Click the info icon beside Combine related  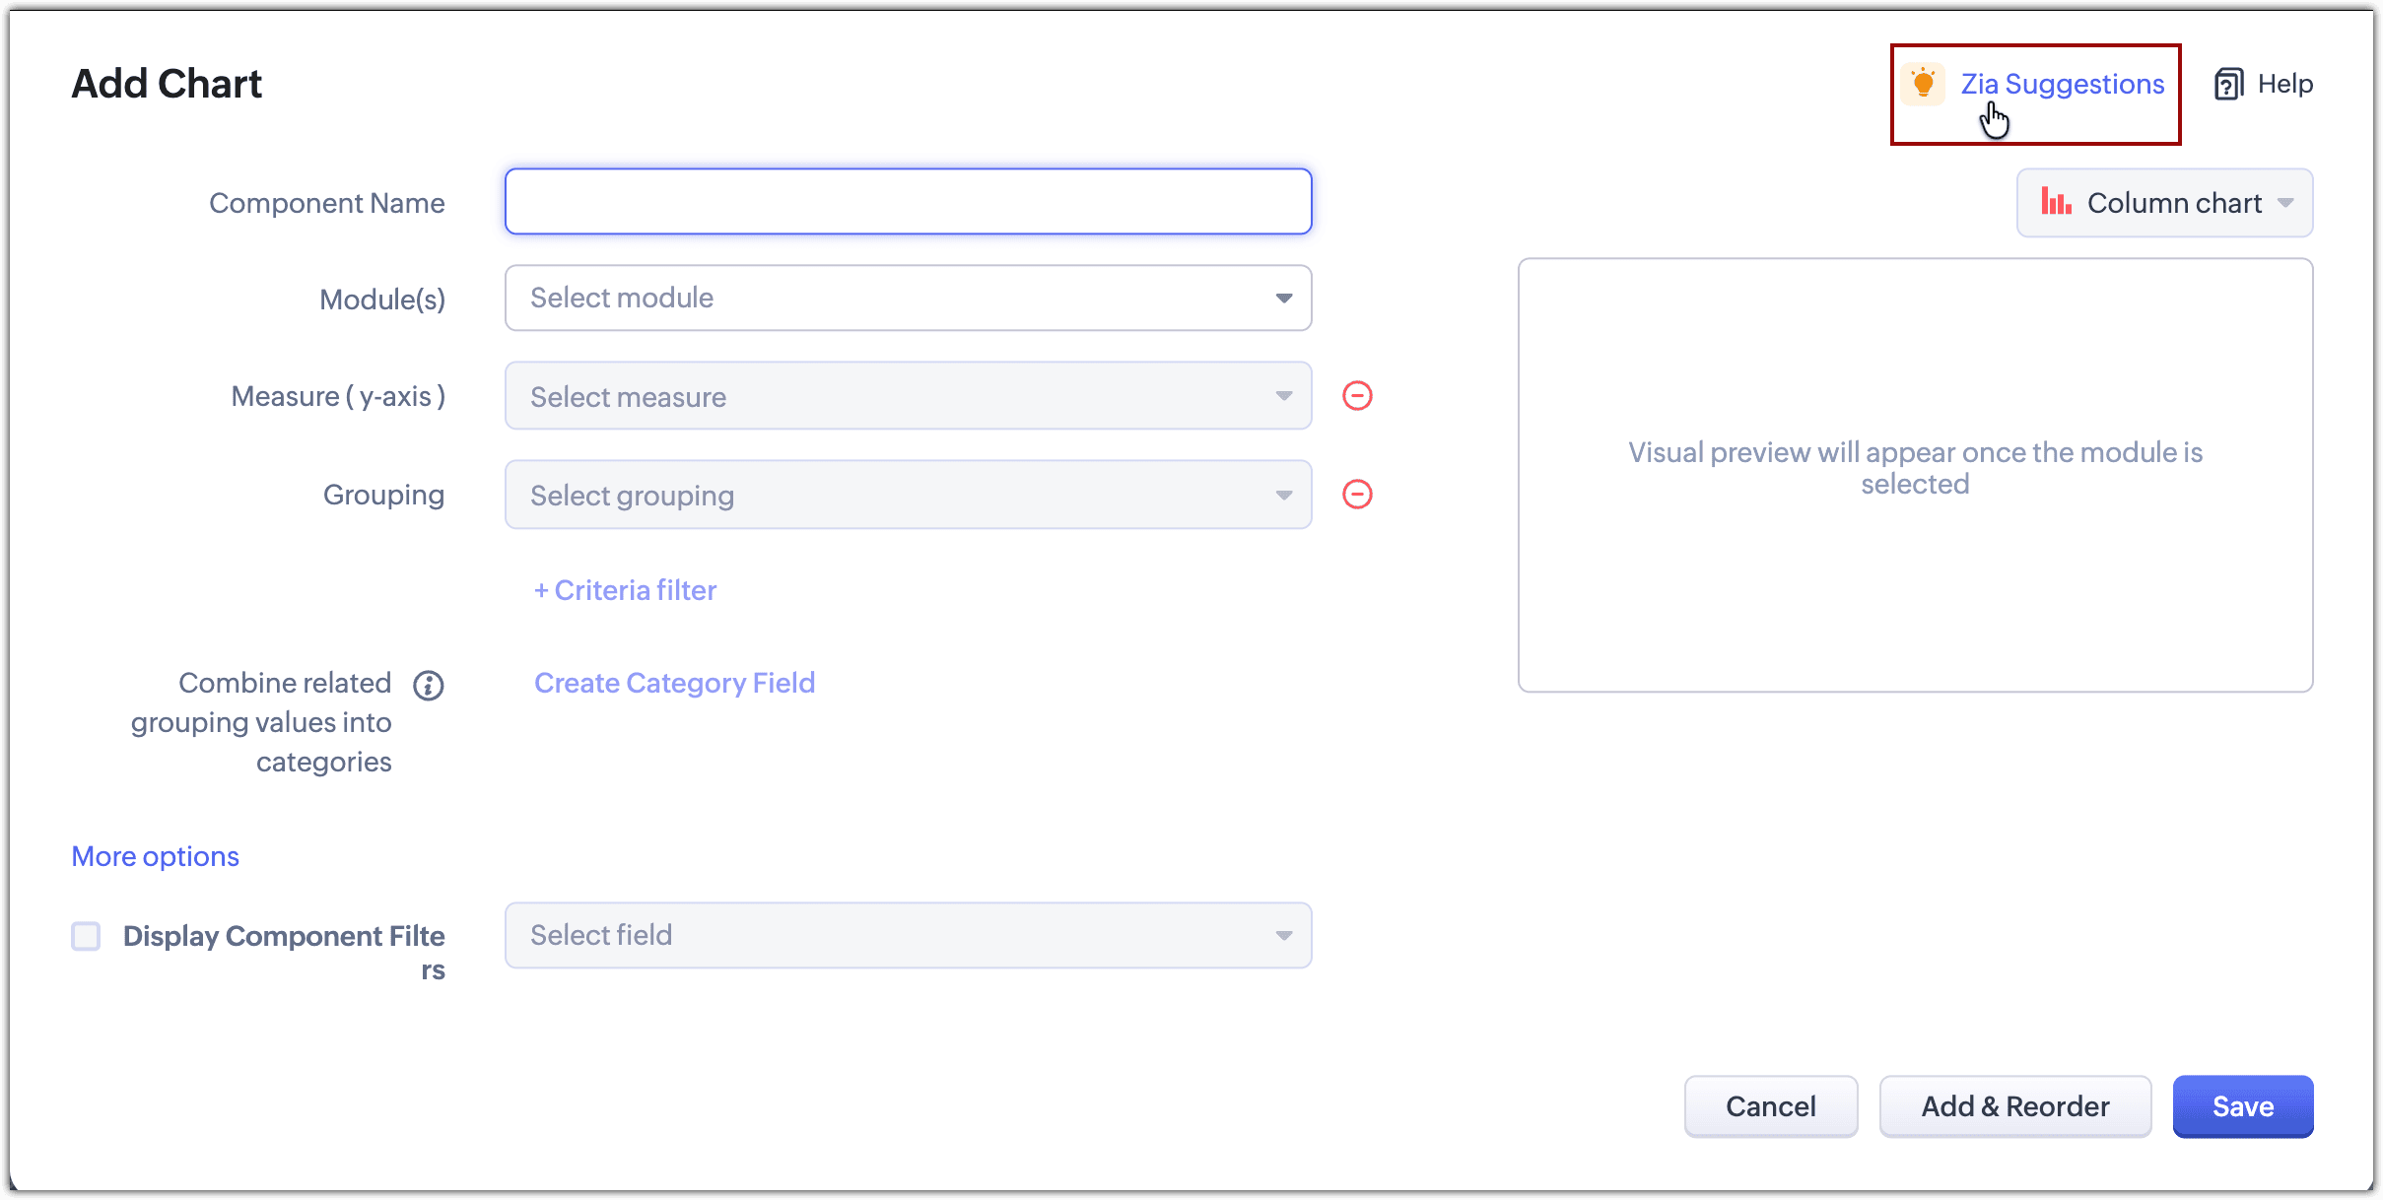428,685
